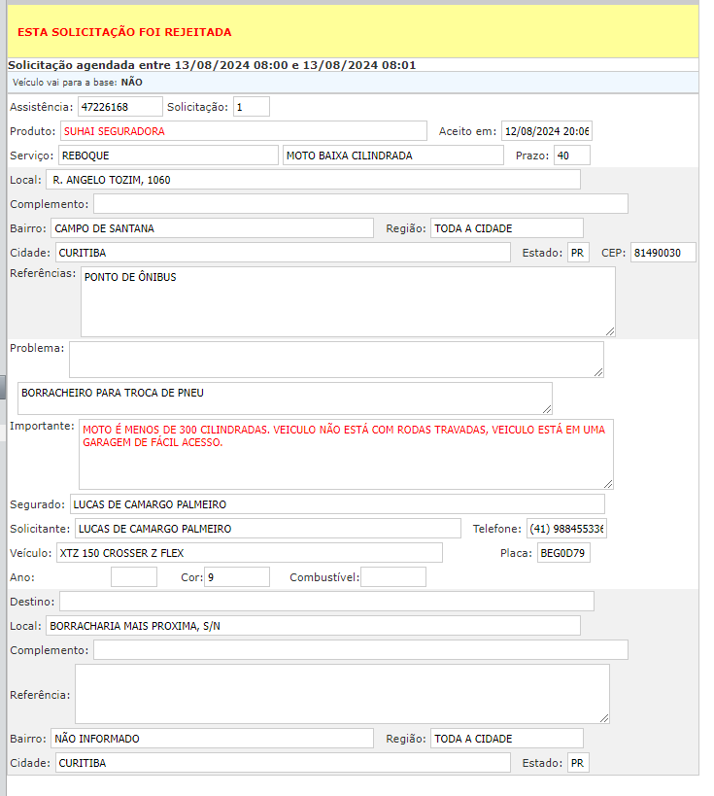Click the resize handle of Referências textarea
The width and height of the screenshot is (714, 796).
pyautogui.click(x=610, y=331)
